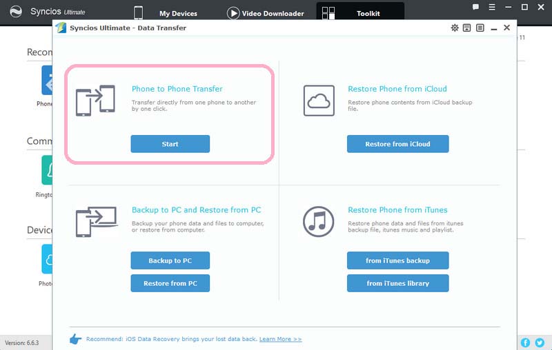The width and height of the screenshot is (552, 350).
Task: Click the Restore from PC button
Action: point(170,283)
